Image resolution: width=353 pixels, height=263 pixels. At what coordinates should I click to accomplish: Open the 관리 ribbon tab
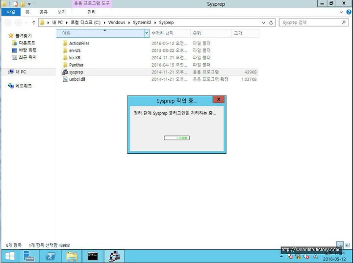pos(91,12)
